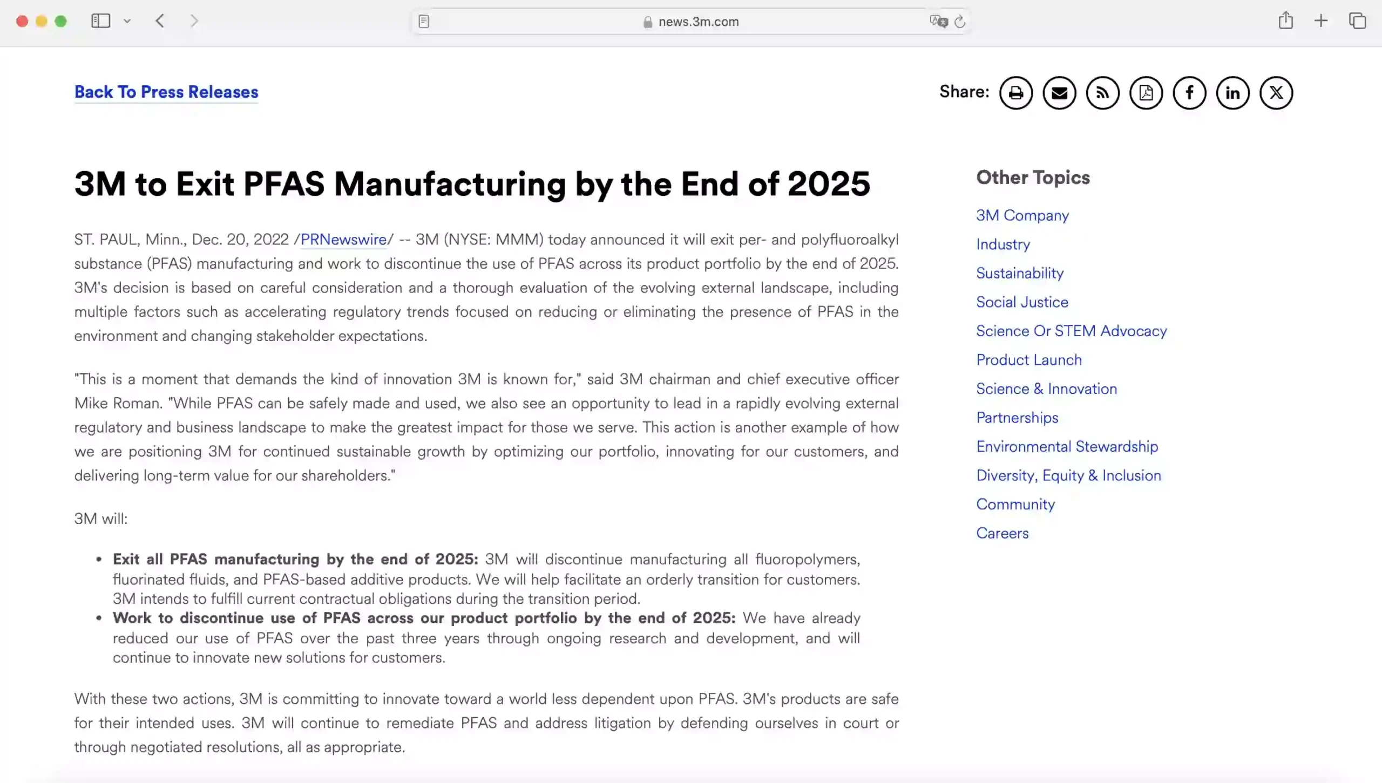Image resolution: width=1382 pixels, height=783 pixels.
Task: Select the Science & Innovation topic
Action: 1046,389
